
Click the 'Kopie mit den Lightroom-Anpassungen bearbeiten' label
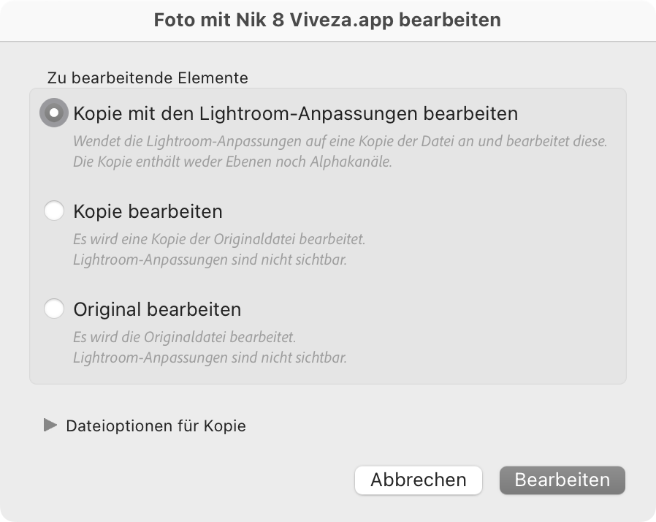coord(296,113)
